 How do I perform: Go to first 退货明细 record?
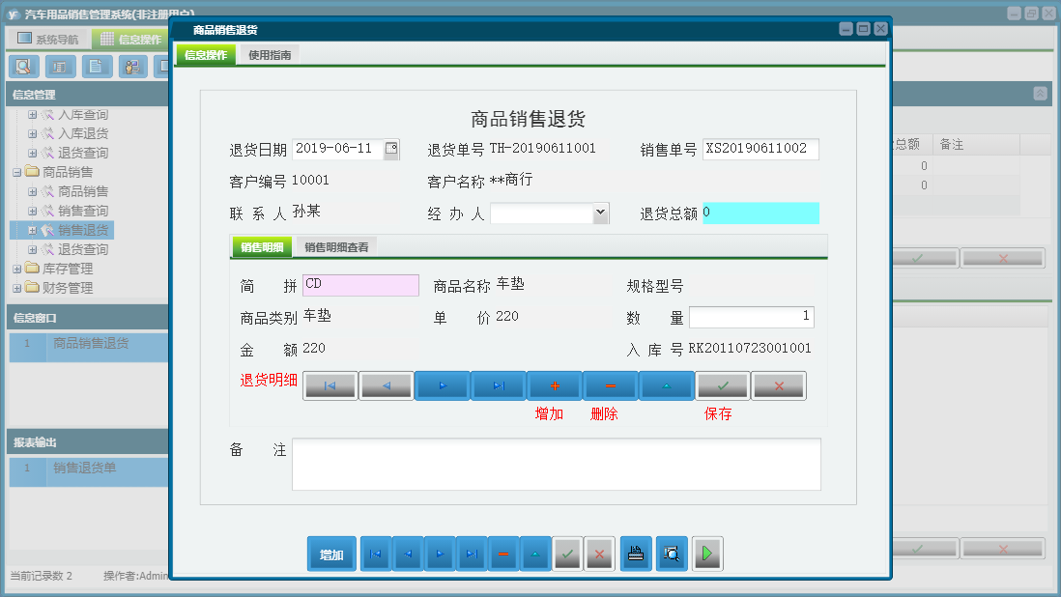pos(330,385)
